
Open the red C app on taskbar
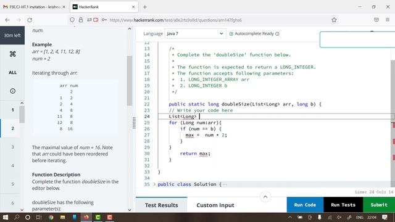[x=110, y=217]
